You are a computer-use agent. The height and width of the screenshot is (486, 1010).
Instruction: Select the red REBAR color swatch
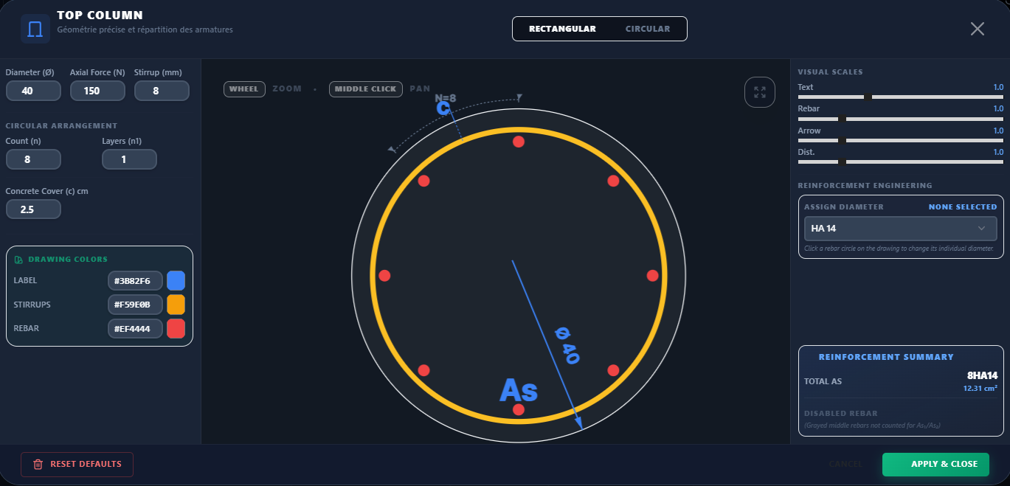176,328
